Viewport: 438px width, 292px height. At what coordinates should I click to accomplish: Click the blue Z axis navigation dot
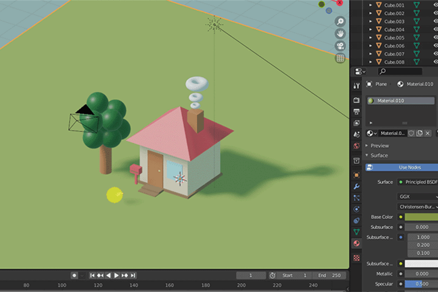[328, 11]
